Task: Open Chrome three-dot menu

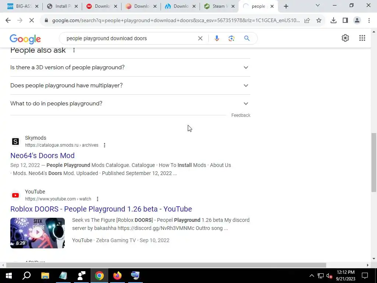Action: point(369,21)
